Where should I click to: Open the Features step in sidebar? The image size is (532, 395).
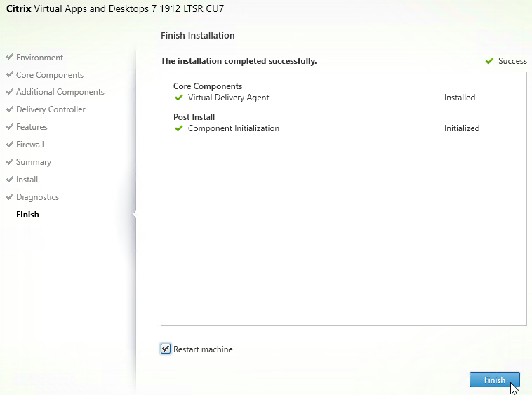pos(32,127)
